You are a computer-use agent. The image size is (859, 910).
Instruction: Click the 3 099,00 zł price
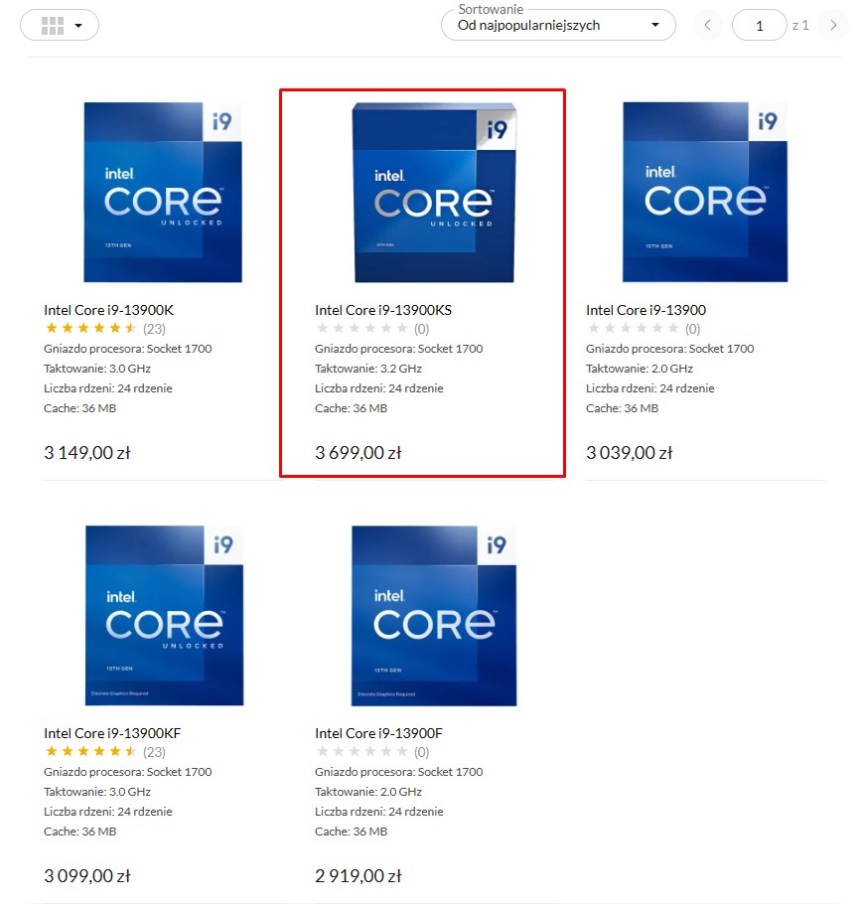pyautogui.click(x=87, y=876)
